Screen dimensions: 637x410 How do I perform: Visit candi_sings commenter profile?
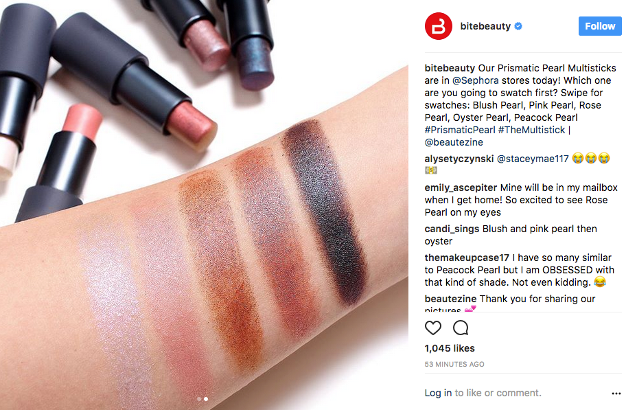(x=452, y=229)
